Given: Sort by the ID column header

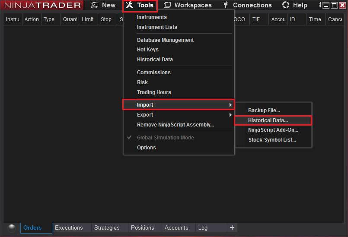Looking at the screenshot, I should 297,19.
